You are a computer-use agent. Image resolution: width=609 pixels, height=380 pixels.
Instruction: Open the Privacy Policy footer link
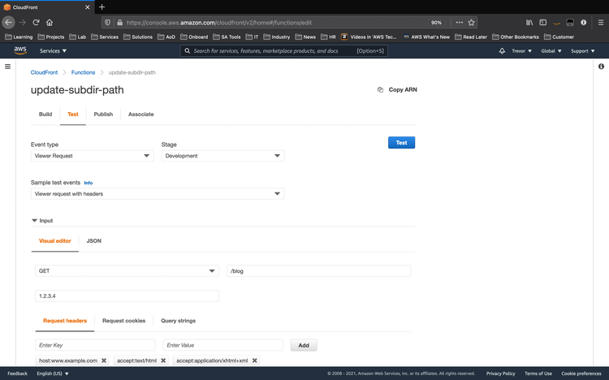[501, 374]
